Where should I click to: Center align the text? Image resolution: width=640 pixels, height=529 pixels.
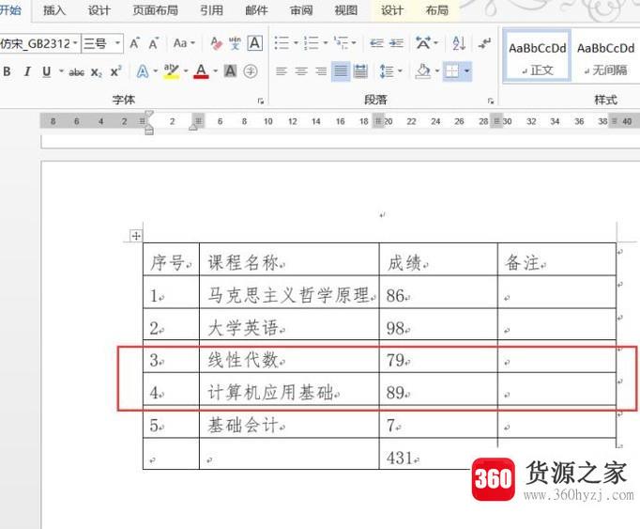[301, 72]
